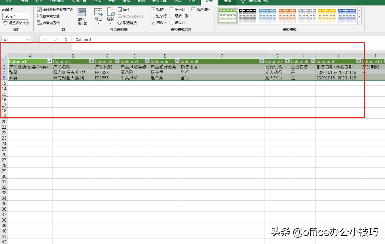Convert table via 转换为区域
Viewport: 385px width, 244px height.
pos(48,23)
